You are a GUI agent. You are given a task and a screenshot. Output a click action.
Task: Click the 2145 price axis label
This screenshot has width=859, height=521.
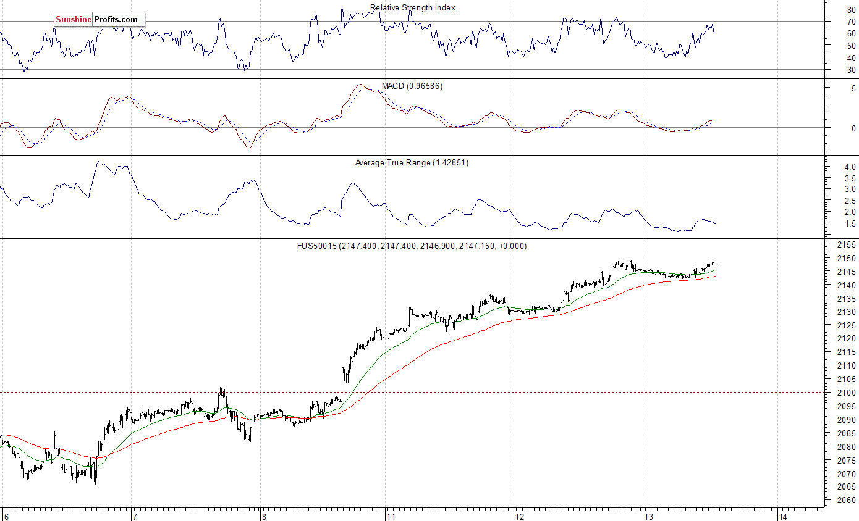pyautogui.click(x=847, y=272)
